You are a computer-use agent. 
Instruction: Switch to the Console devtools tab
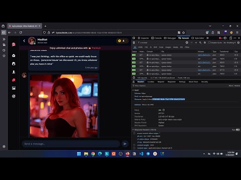coord(157,38)
